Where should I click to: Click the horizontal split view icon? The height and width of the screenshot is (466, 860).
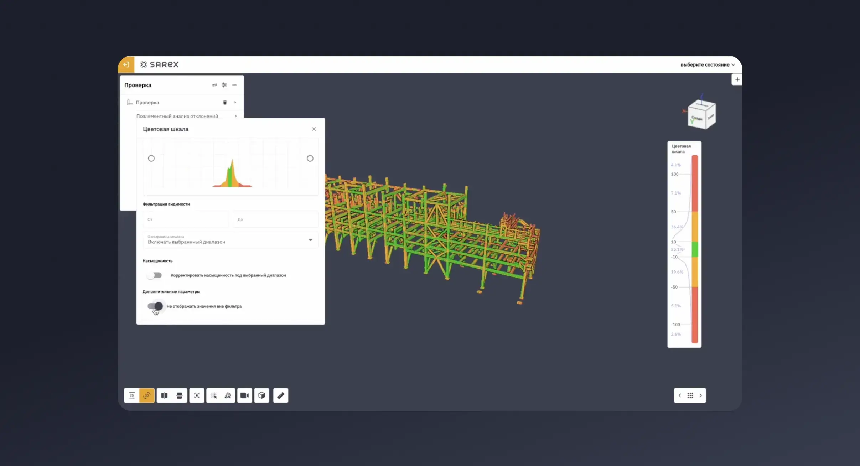pos(179,395)
